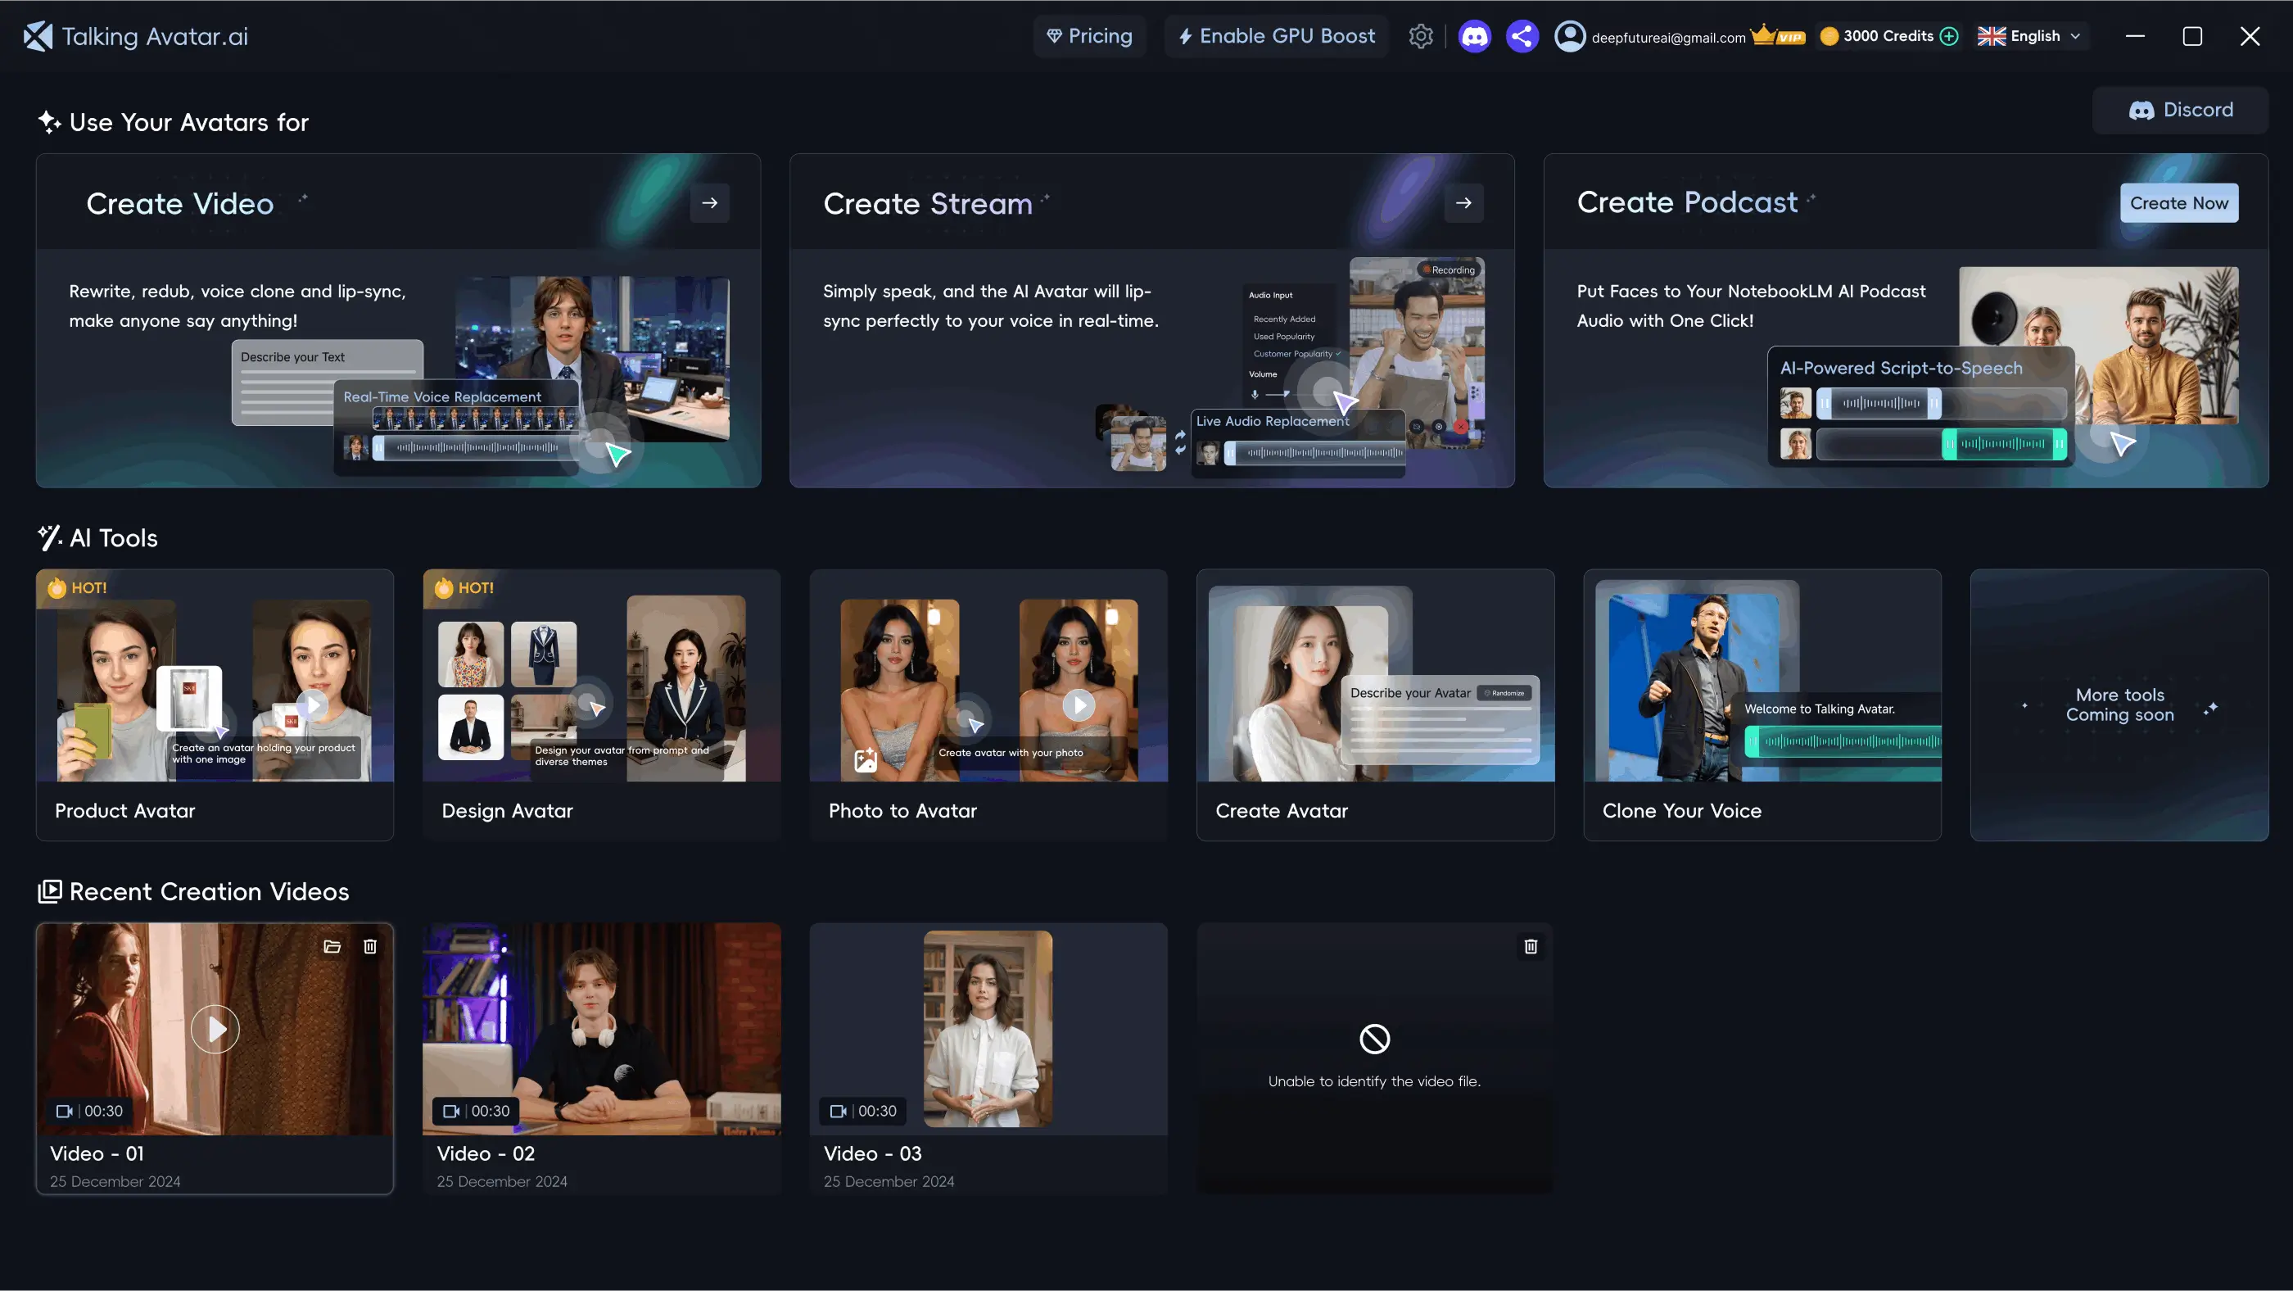Click the VIP crown badge
Screen dimensions: 2293x1291
click(1778, 37)
